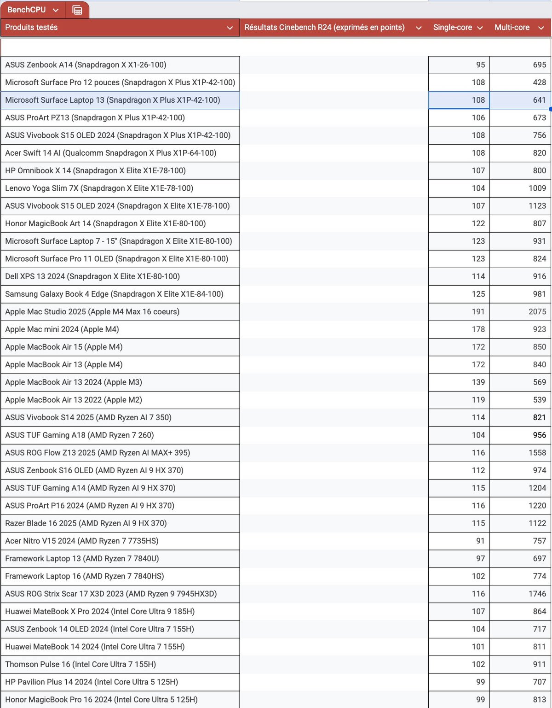Select Multi-core value 1746 for ROG Strix Scar
This screenshot has height=708, width=552.
(520, 594)
